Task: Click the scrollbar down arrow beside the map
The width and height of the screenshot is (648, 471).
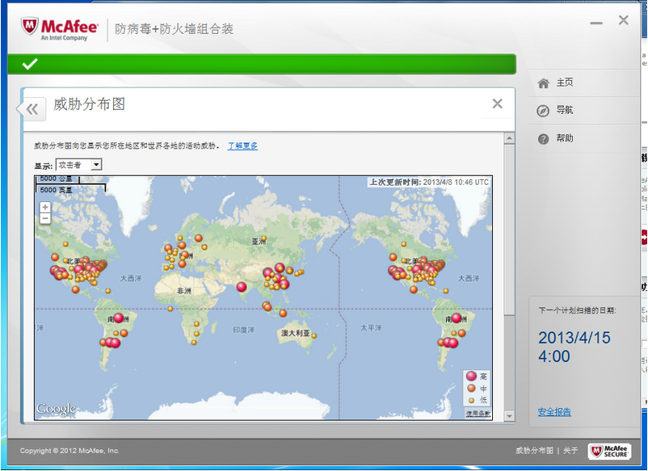Action: (509, 416)
